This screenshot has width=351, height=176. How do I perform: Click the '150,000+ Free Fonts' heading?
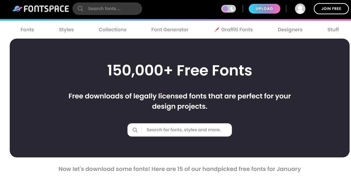click(179, 70)
